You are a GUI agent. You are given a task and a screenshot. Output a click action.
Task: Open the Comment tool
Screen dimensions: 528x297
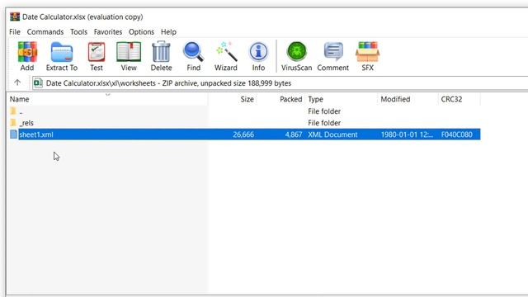coord(332,56)
